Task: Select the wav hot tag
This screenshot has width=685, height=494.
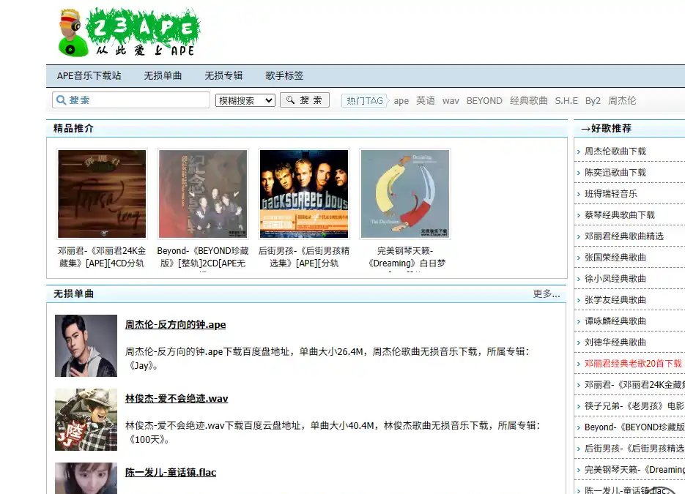Action: click(x=451, y=101)
